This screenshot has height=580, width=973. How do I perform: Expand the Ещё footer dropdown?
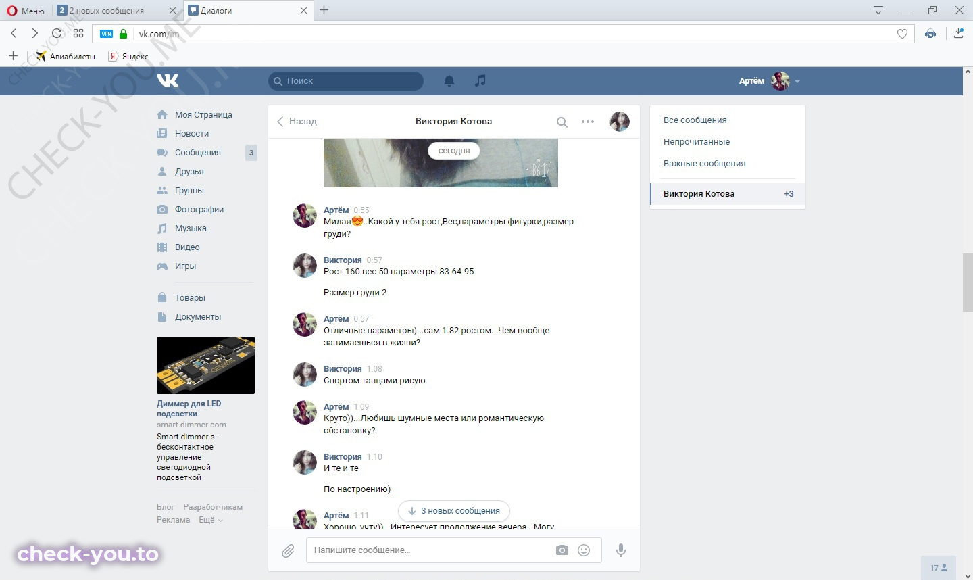[x=210, y=520]
